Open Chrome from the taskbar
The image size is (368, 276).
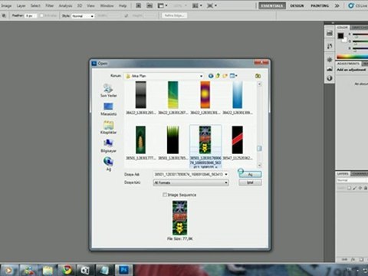point(67,270)
